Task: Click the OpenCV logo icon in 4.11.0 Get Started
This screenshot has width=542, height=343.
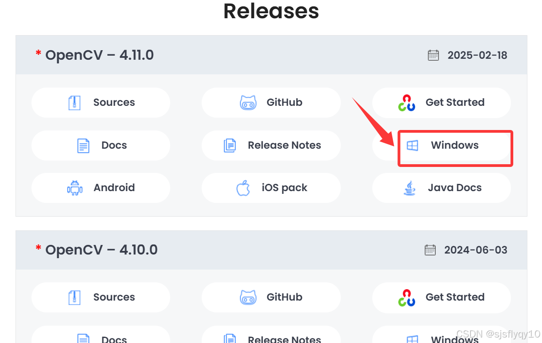Action: pyautogui.click(x=406, y=103)
